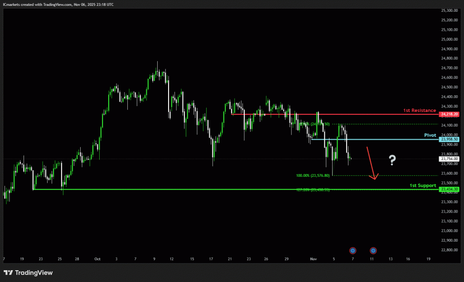Image resolution: width=464 pixels, height=282 pixels.
Task: Click the white question mark on chart
Action: (x=392, y=159)
